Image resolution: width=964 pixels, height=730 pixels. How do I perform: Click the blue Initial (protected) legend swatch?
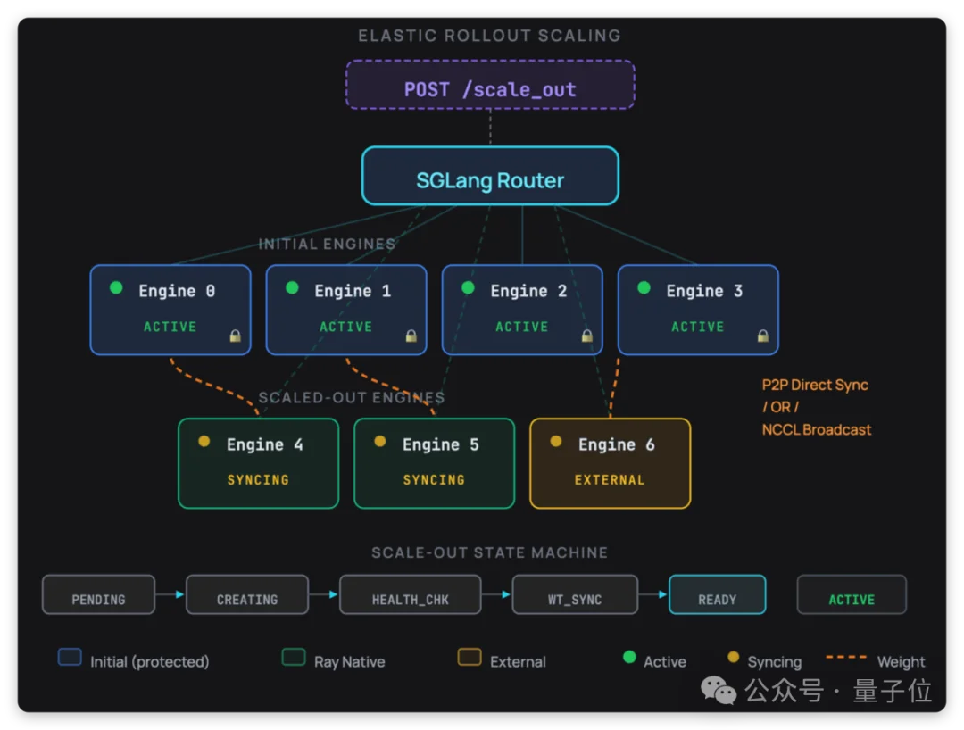70,658
